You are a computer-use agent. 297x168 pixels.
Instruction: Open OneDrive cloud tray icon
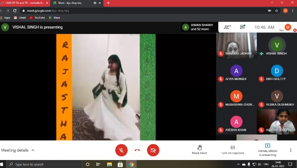point(244,164)
